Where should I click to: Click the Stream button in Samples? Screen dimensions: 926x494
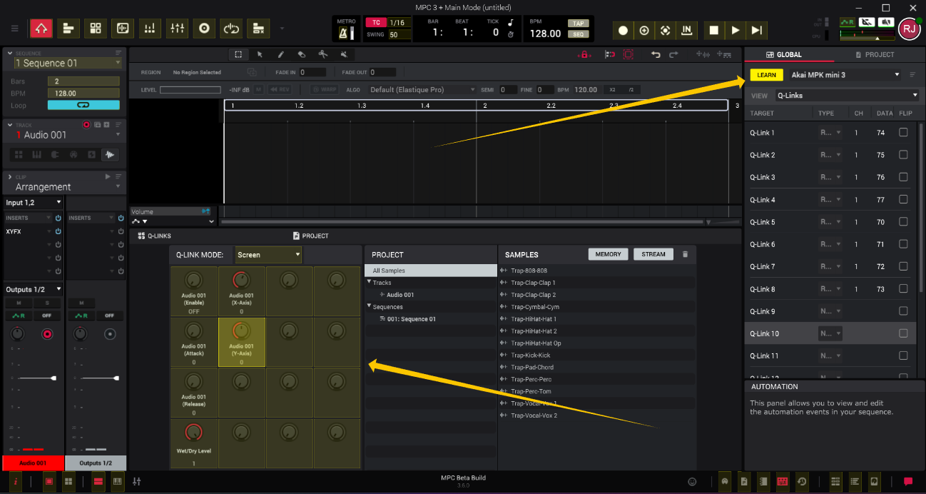coord(653,254)
